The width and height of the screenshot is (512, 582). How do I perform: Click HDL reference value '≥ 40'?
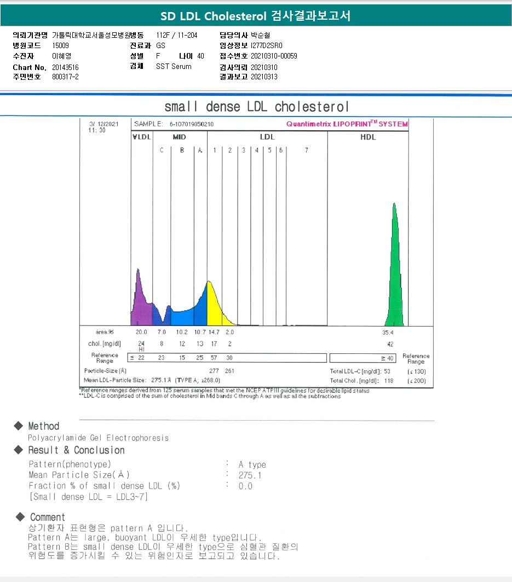click(x=387, y=358)
